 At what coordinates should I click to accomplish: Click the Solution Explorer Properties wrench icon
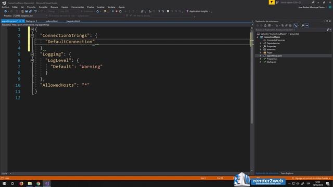click(303, 25)
